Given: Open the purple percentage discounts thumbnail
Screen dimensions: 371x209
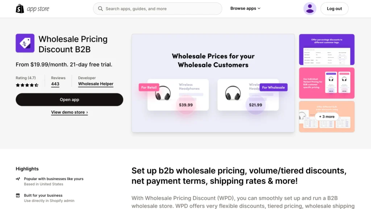Looking at the screenshot, I should tap(326, 49).
